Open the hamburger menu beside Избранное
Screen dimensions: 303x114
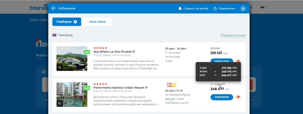pos(53,9)
